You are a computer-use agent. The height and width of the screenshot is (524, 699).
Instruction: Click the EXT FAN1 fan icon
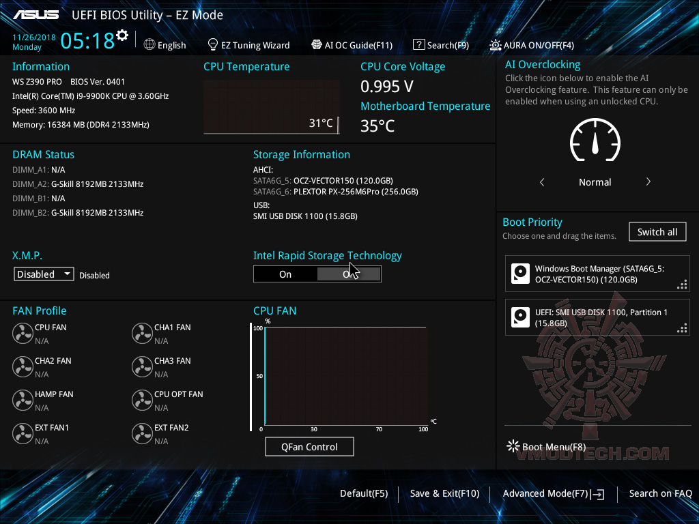(x=23, y=433)
